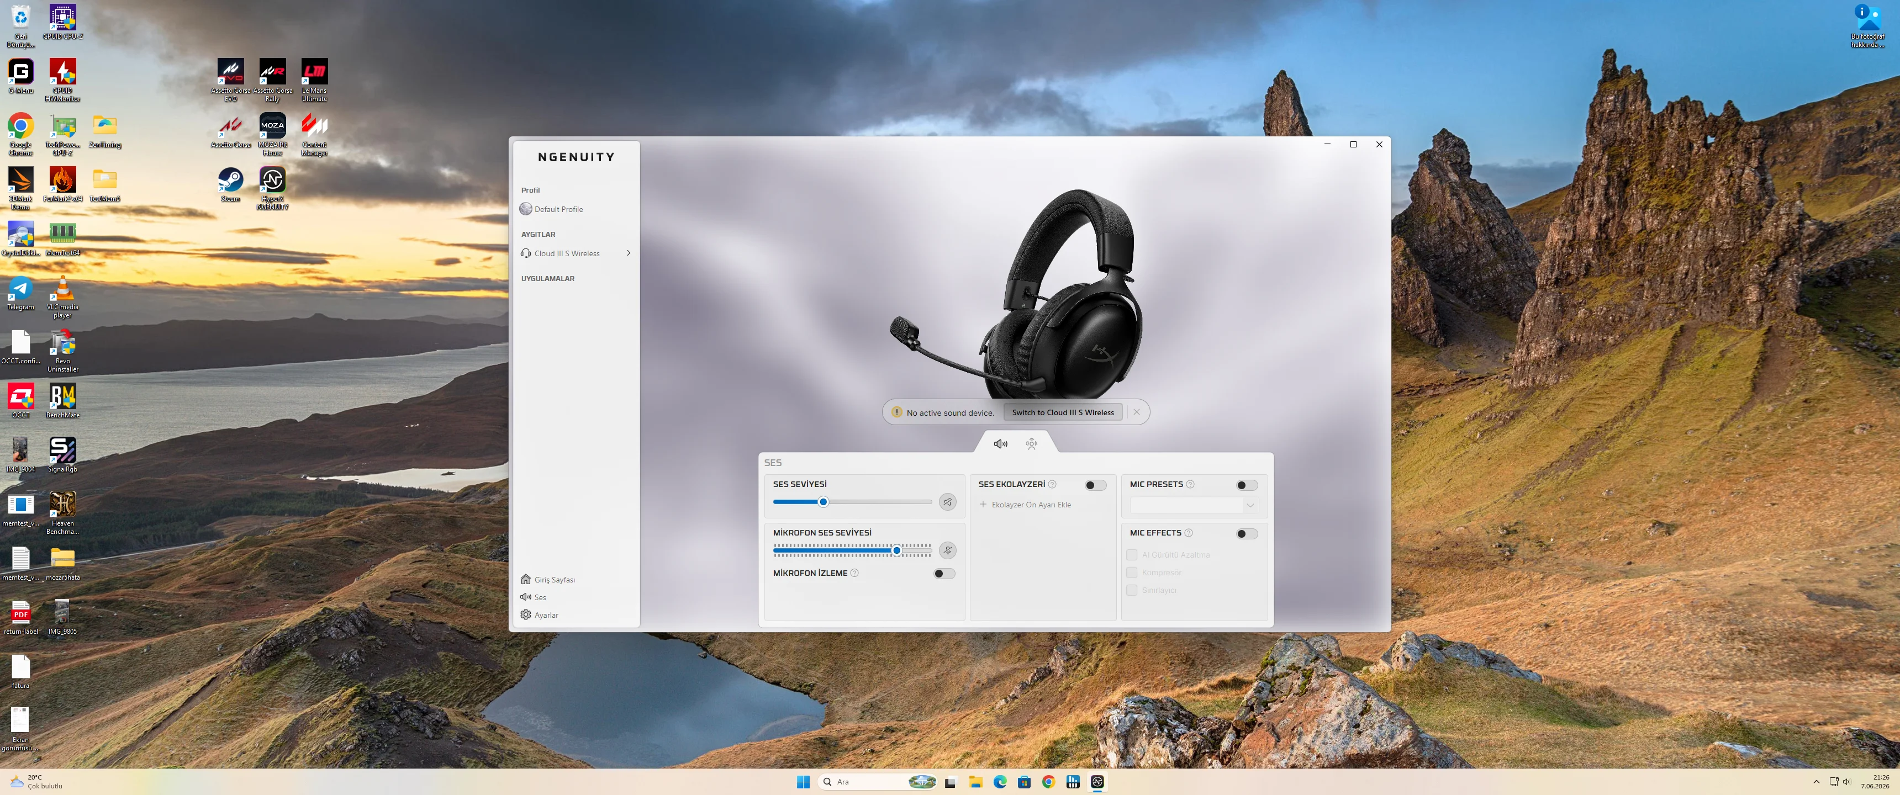Open CPUID HWMonitor desktop shortcut
The image size is (1900, 795).
point(63,81)
